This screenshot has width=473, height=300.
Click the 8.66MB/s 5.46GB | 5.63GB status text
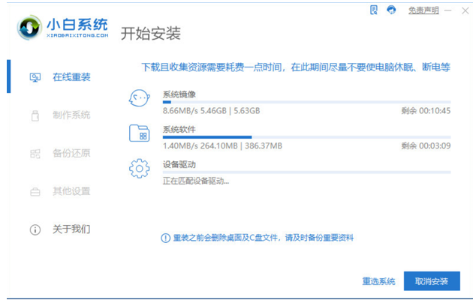pos(211,111)
